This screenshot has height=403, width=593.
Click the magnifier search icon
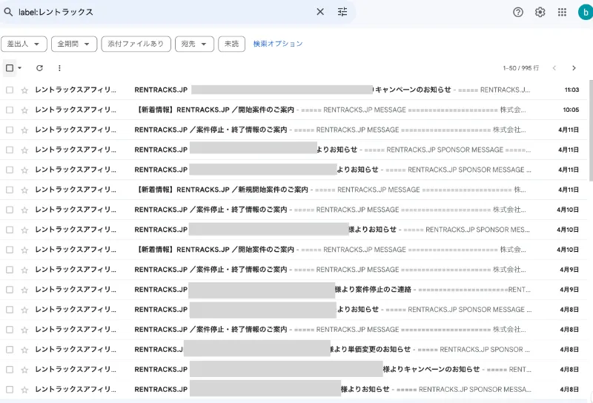tap(8, 12)
